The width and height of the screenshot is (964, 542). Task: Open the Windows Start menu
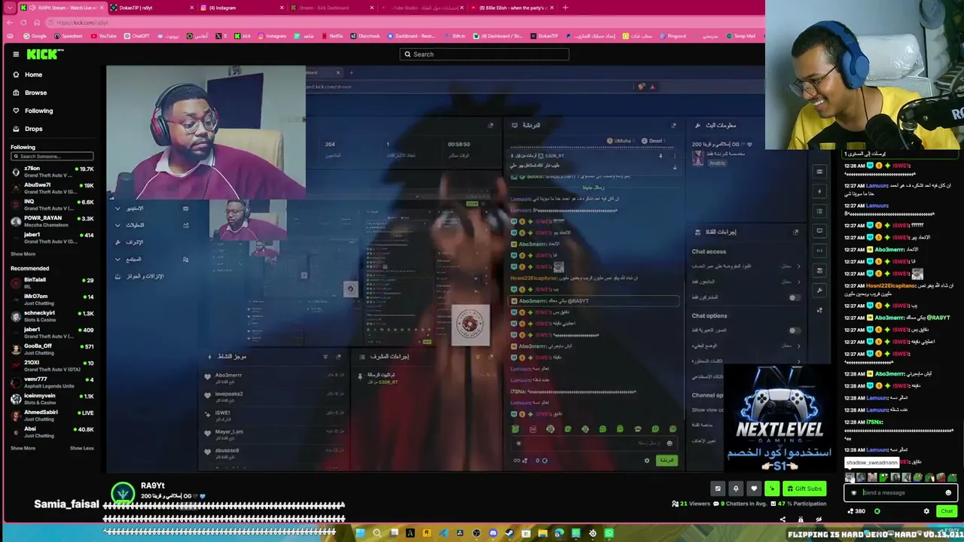[x=360, y=533]
